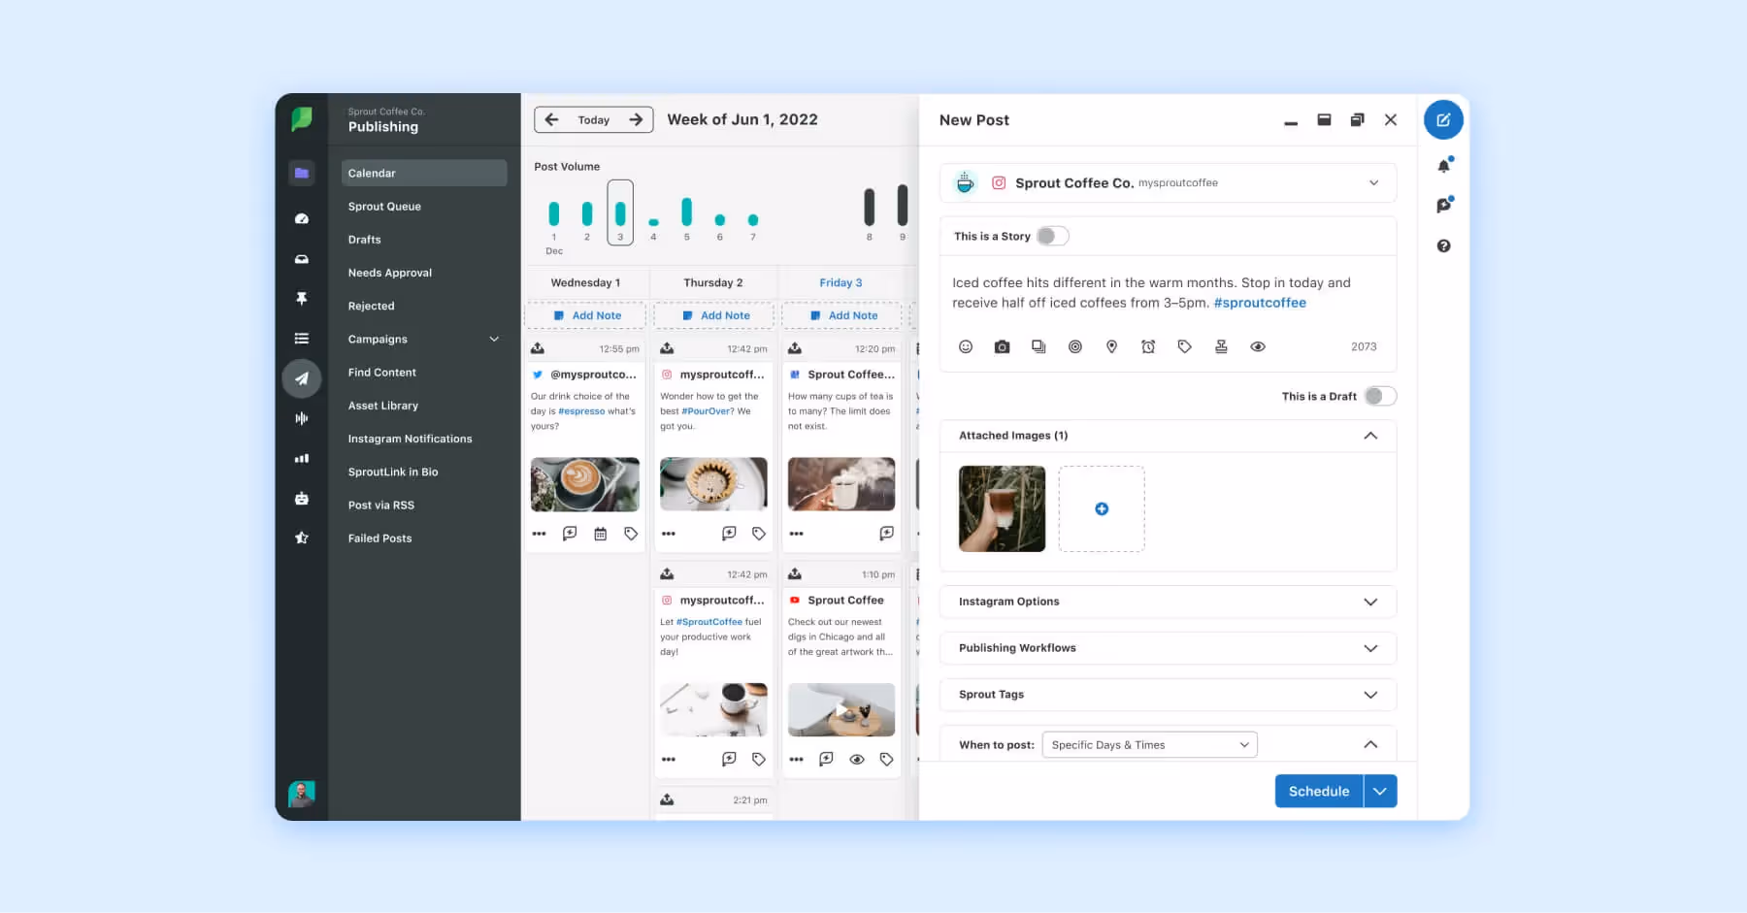This screenshot has width=1747, height=913.
Task: Click the approval stamp icon in composer
Action: coord(1221,346)
